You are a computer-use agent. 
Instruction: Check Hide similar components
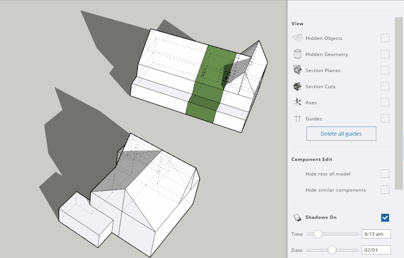[385, 190]
